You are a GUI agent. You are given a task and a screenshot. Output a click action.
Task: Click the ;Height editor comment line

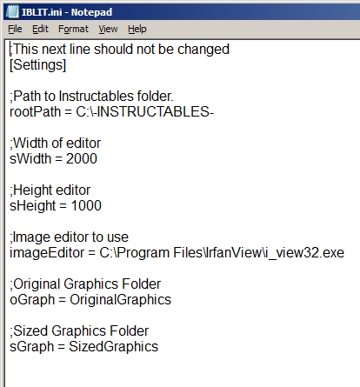50,190
